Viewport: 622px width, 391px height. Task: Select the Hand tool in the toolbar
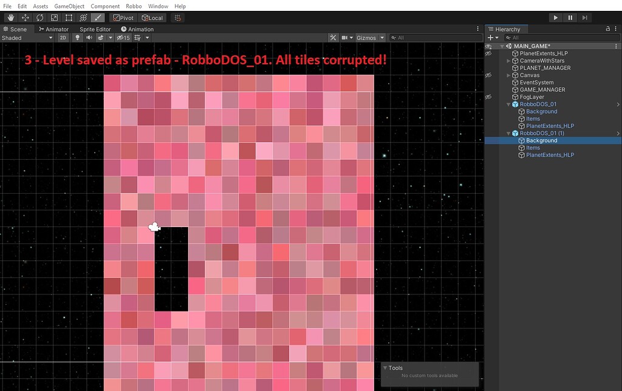click(x=10, y=17)
